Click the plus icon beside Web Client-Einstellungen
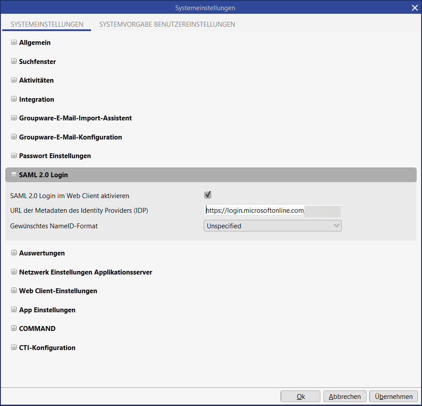Viewport: 422px width, 406px height. click(x=14, y=291)
